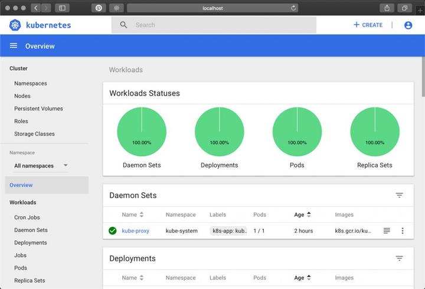Click the CREATE button
This screenshot has width=425, height=289.
pos(368,25)
